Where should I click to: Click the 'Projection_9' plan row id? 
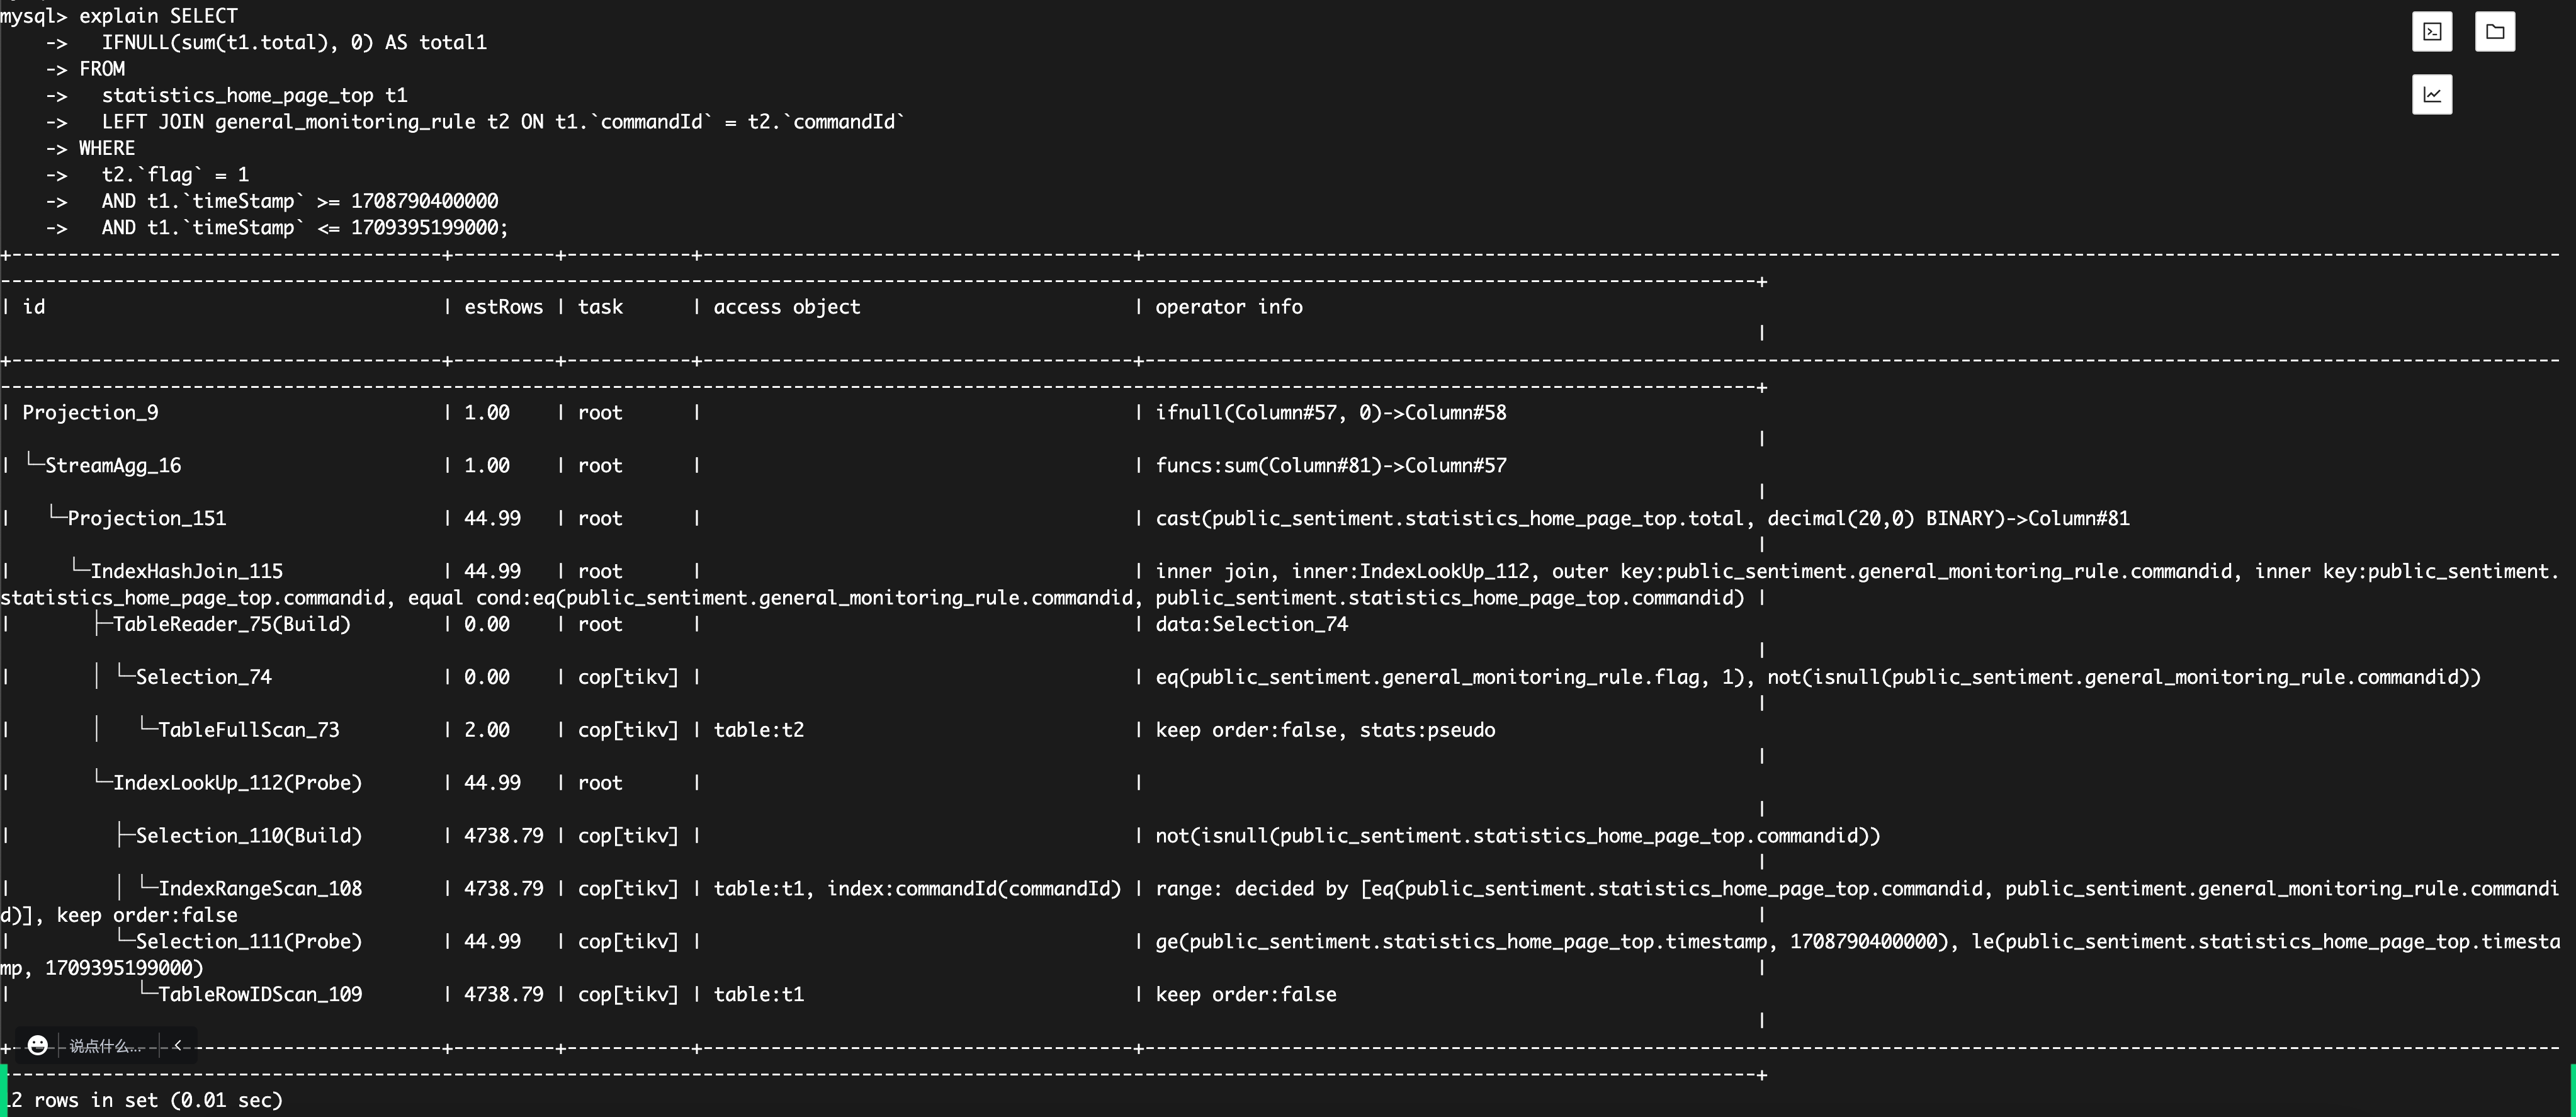pos(90,413)
